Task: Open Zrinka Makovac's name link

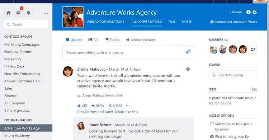Action: coord(91,69)
